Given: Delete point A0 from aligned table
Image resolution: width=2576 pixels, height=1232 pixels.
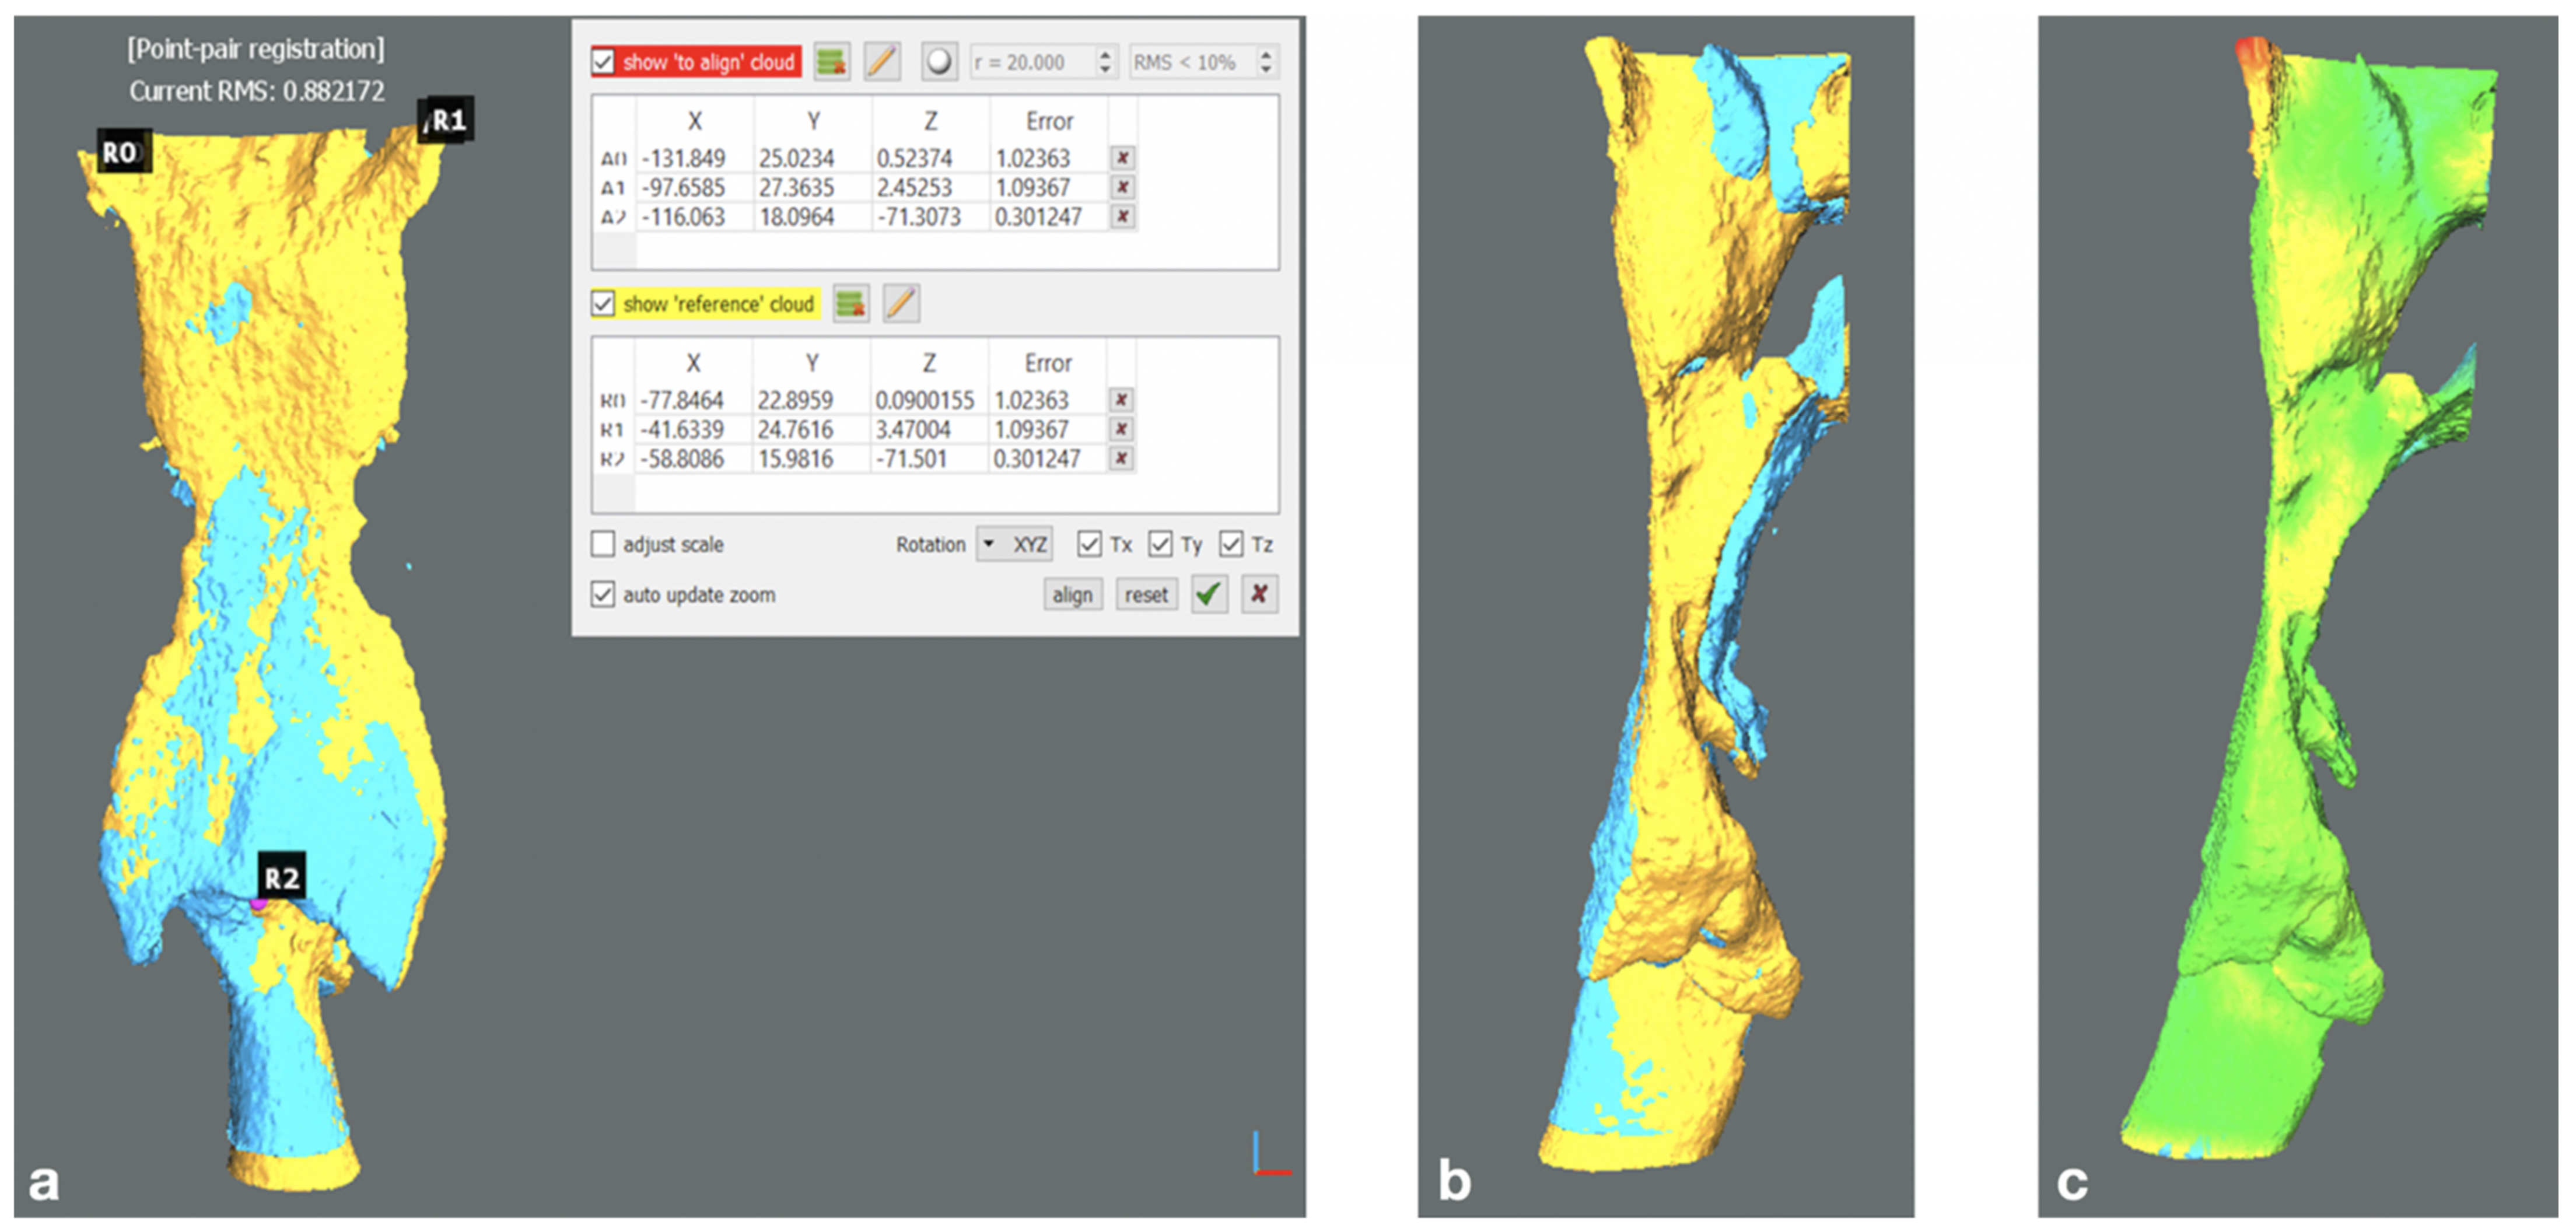Looking at the screenshot, I should pyautogui.click(x=1122, y=158).
